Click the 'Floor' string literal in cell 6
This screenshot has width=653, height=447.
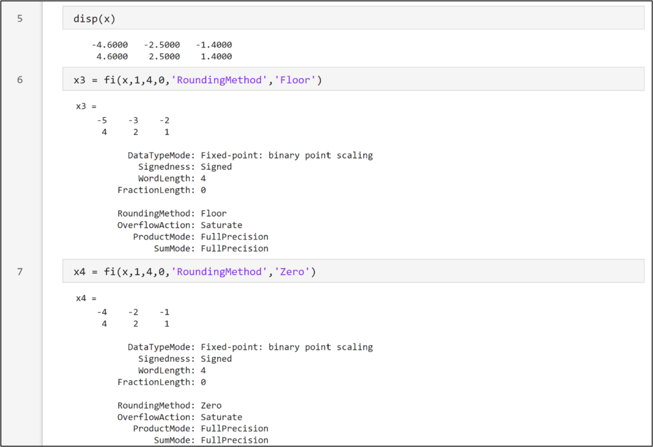click(296, 79)
